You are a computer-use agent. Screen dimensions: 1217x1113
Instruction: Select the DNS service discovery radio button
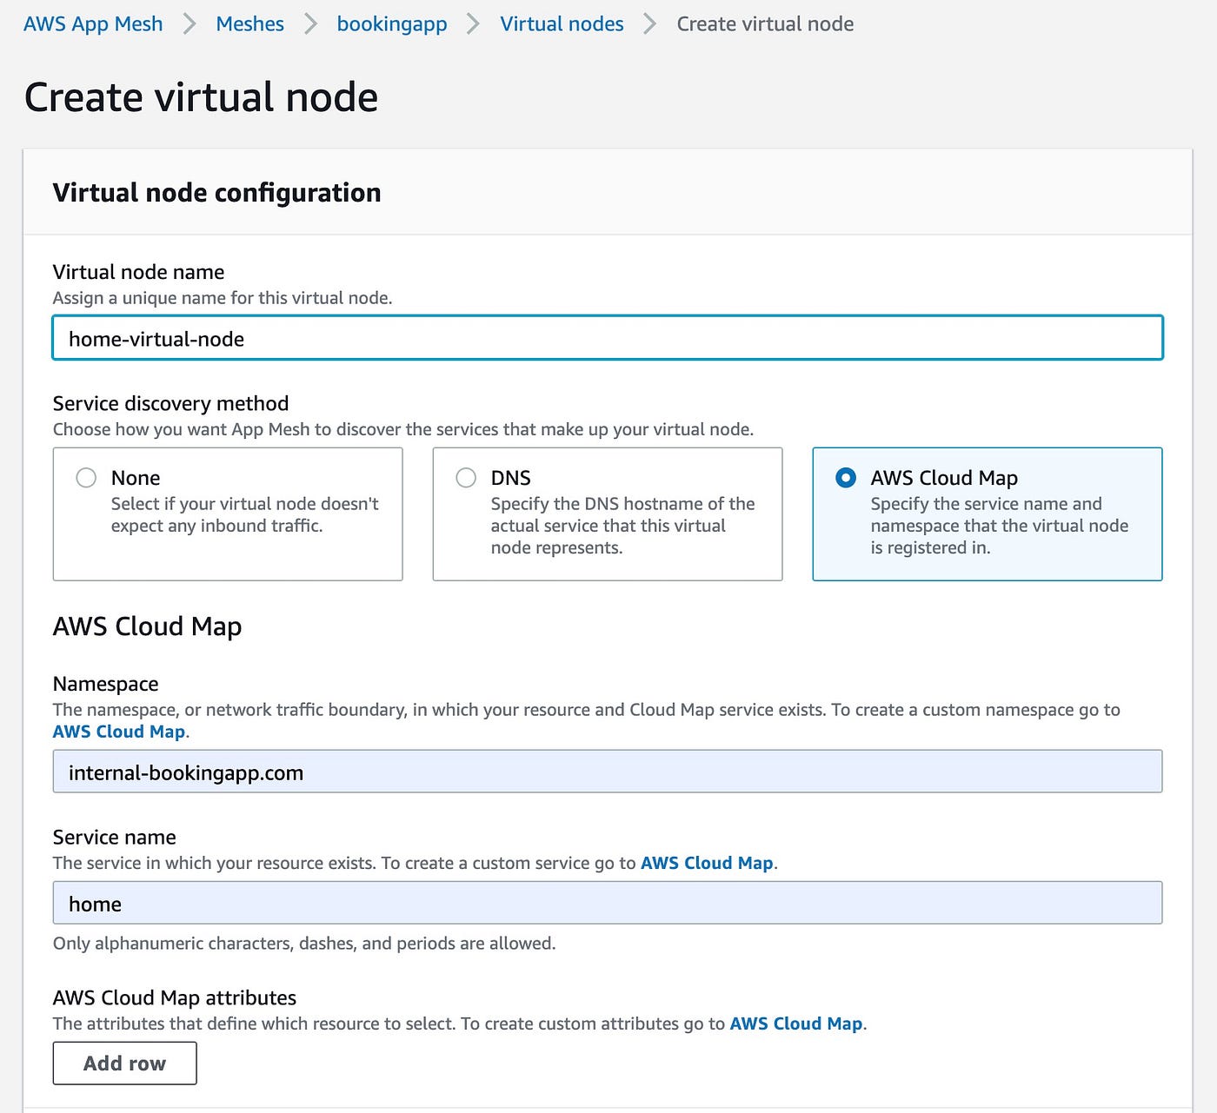466,478
